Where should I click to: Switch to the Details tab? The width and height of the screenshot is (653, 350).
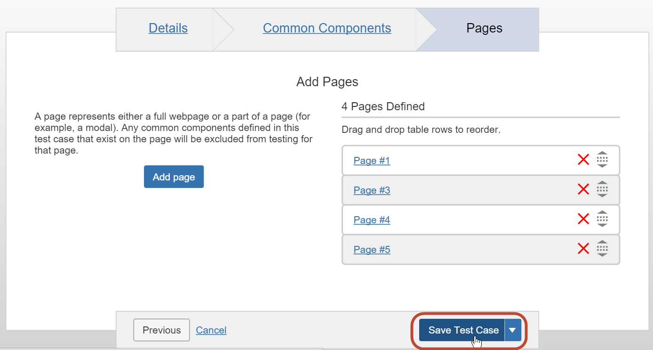168,28
